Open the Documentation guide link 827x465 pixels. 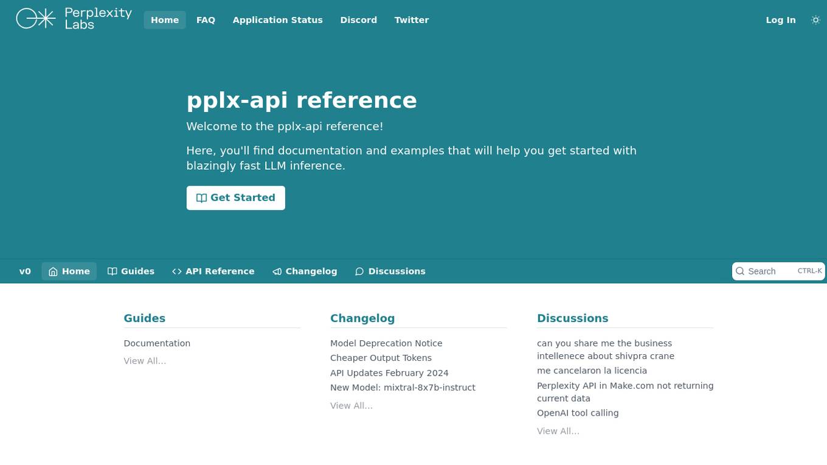[x=157, y=343]
